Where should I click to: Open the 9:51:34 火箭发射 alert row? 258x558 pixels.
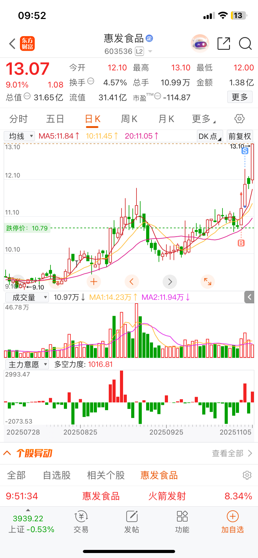[x=129, y=496]
